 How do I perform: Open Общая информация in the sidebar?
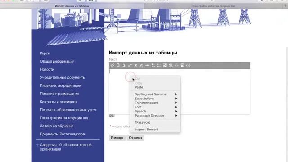point(57,61)
